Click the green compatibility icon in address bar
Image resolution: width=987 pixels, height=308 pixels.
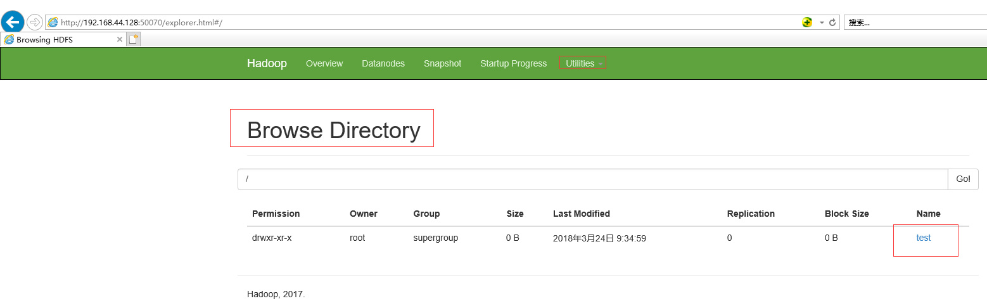point(807,22)
